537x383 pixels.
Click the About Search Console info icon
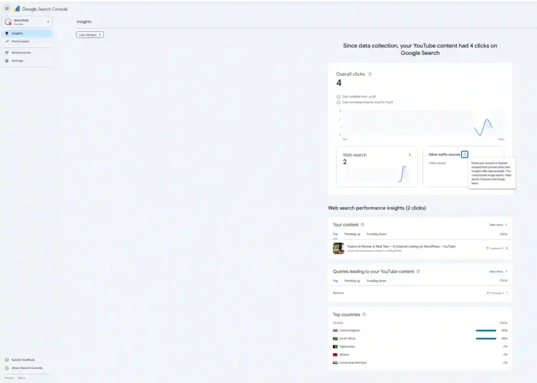point(7,368)
